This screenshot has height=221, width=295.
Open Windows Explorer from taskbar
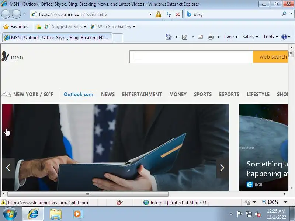tap(56, 214)
